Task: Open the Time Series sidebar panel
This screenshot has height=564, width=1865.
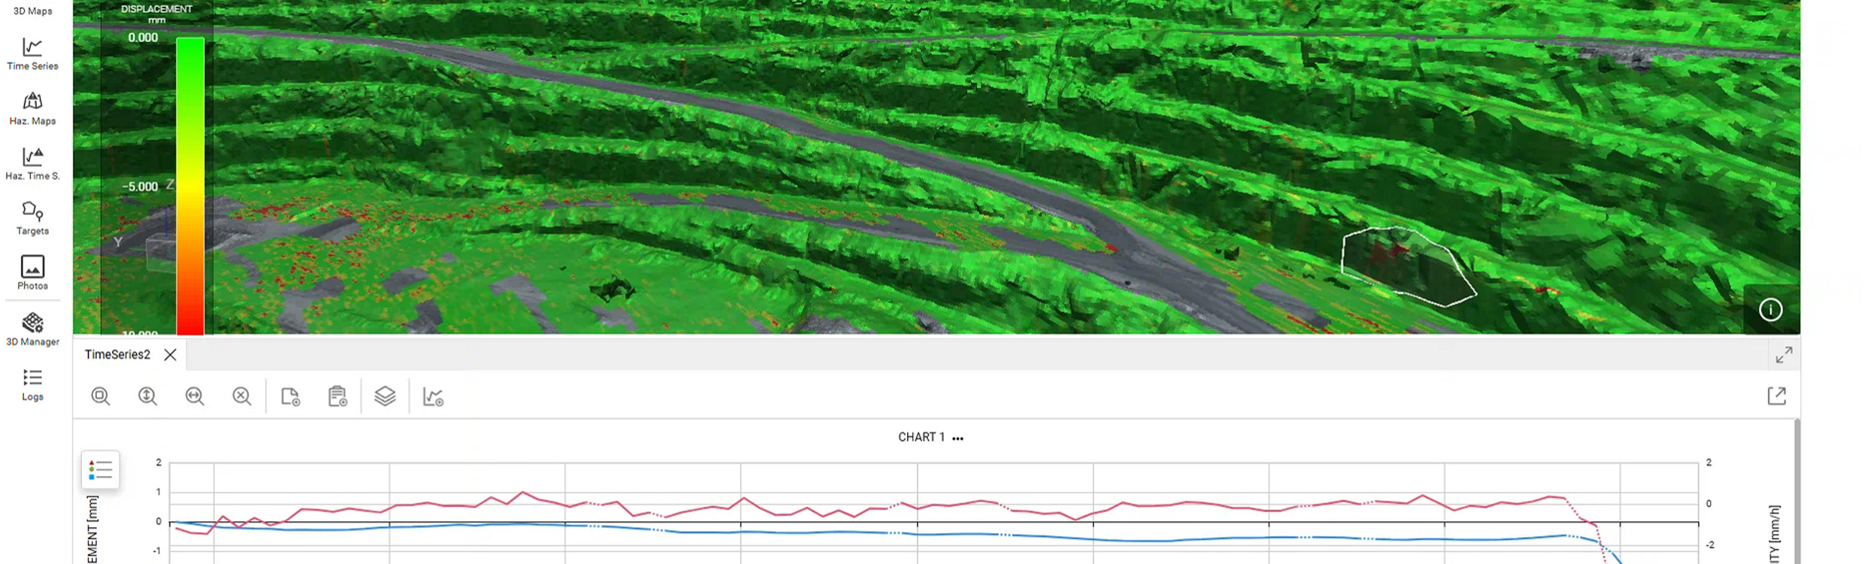Action: pos(32,55)
